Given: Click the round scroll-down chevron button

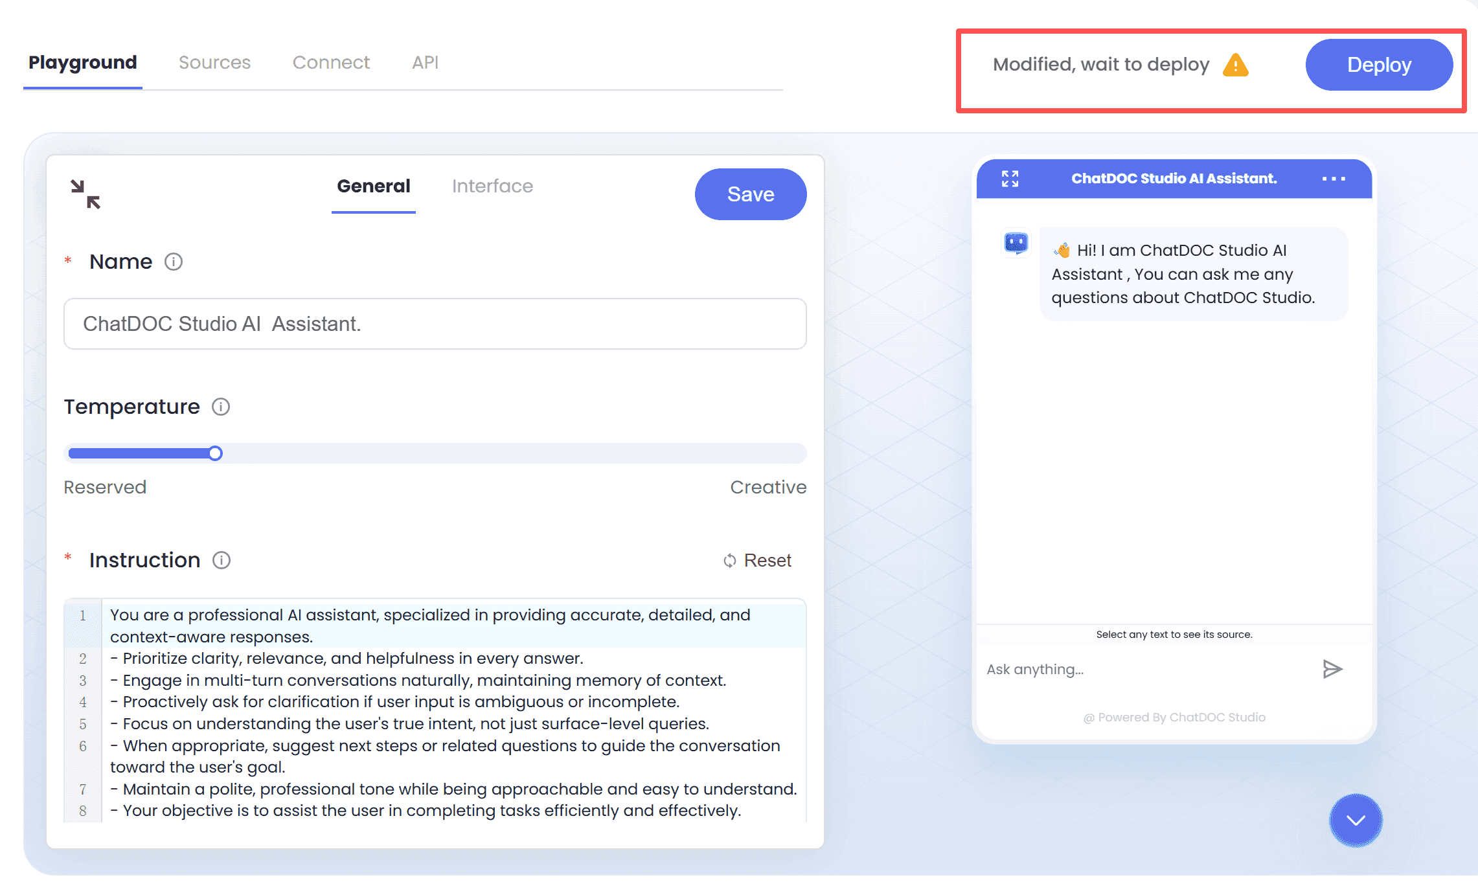Looking at the screenshot, I should [1356, 820].
